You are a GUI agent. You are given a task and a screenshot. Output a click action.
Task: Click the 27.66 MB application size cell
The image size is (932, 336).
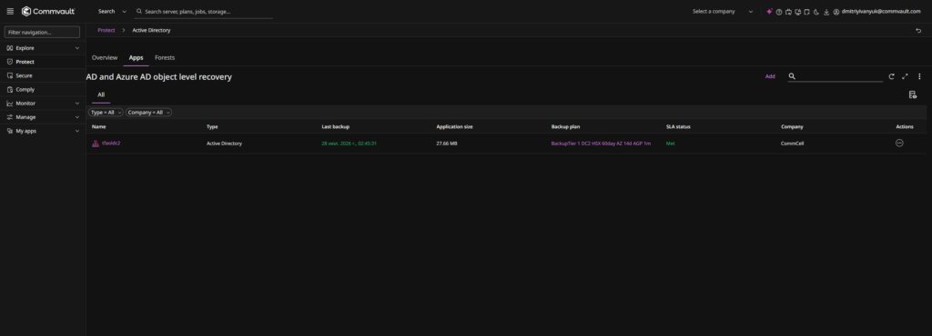tap(446, 143)
